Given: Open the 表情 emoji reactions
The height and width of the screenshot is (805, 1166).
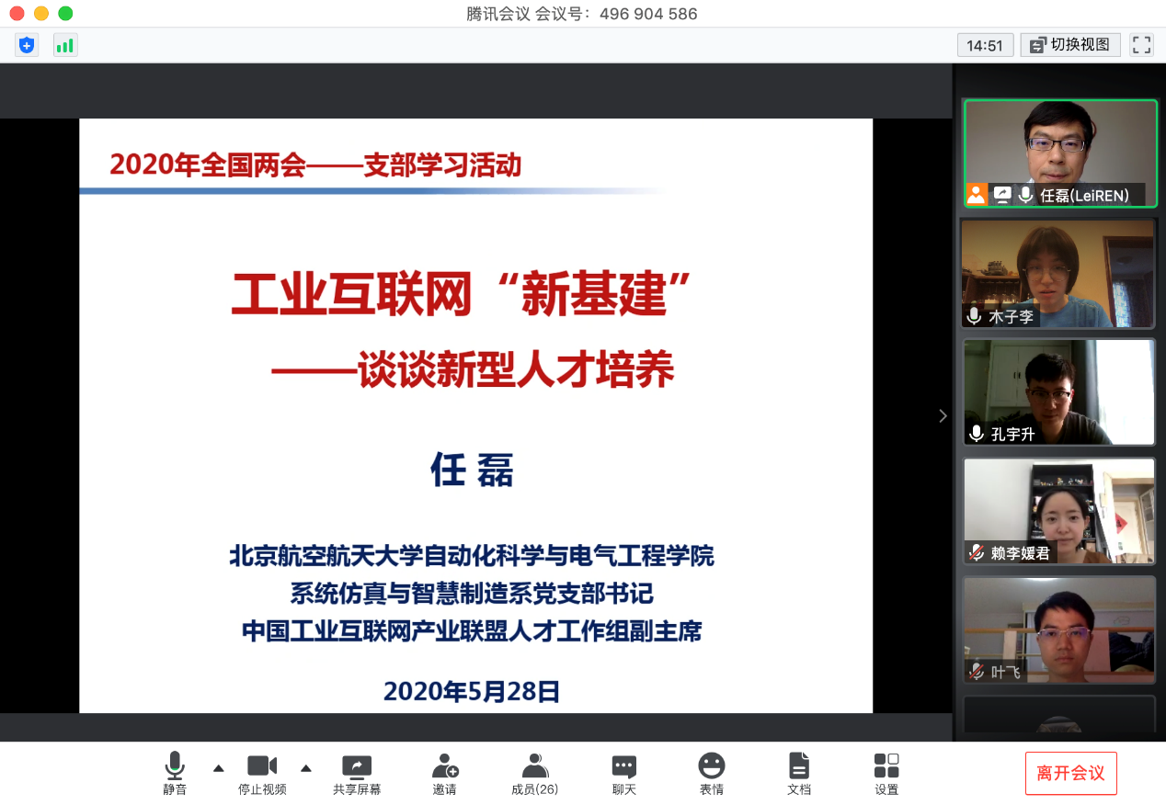Looking at the screenshot, I should (711, 773).
